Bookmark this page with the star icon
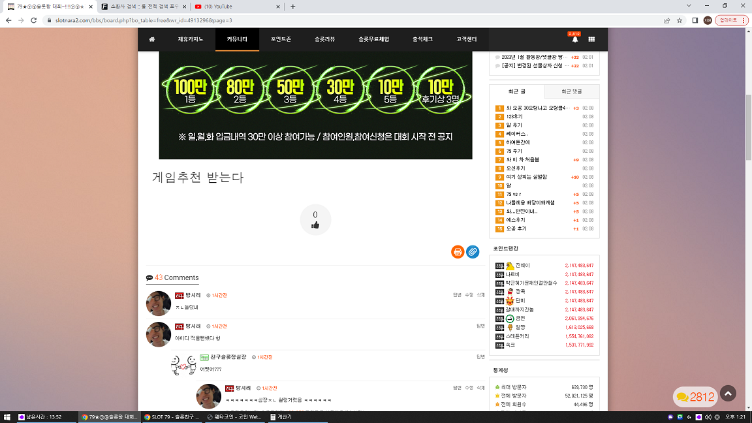Screen dimensions: 752x423 click(x=680, y=21)
